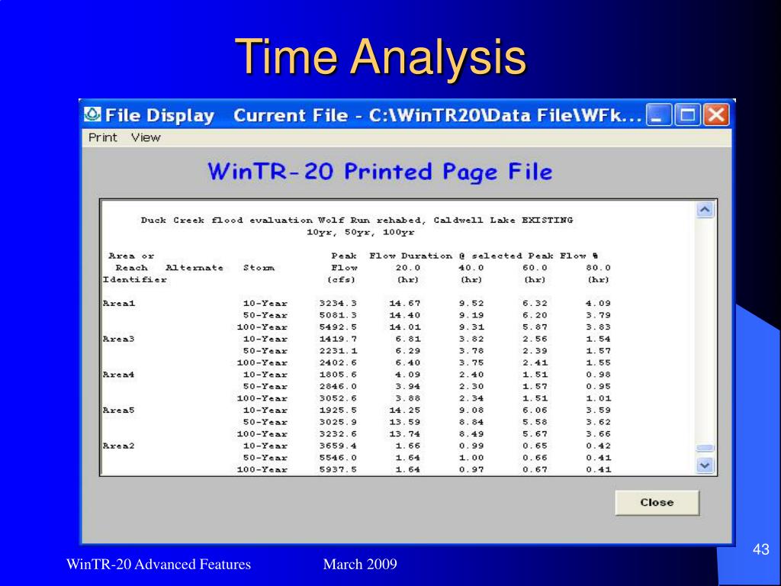Click duration value 9.08
This screenshot has height=586, width=781.
(x=471, y=410)
